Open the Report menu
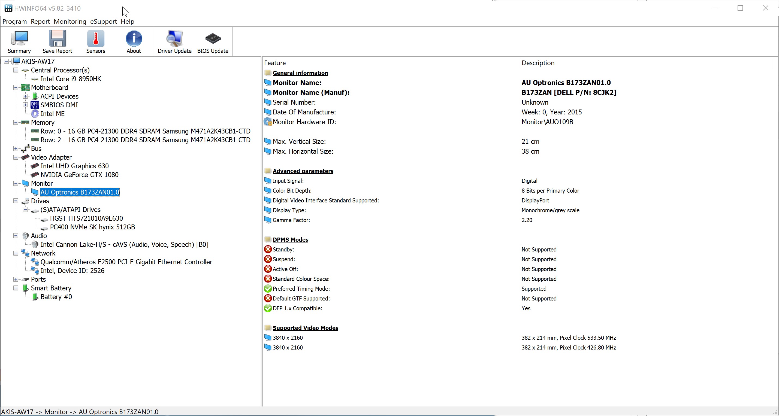 [x=40, y=22]
